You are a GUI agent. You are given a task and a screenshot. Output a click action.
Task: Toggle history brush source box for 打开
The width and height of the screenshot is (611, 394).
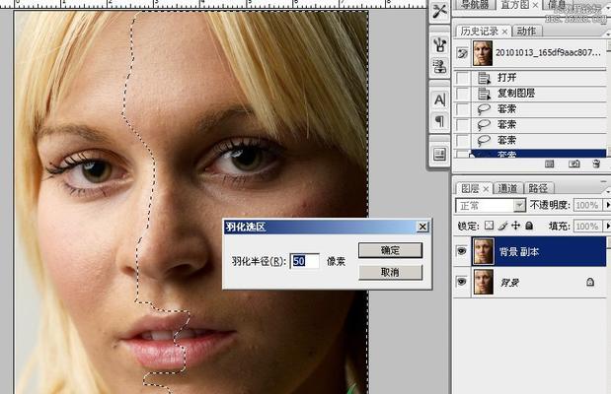tap(462, 78)
